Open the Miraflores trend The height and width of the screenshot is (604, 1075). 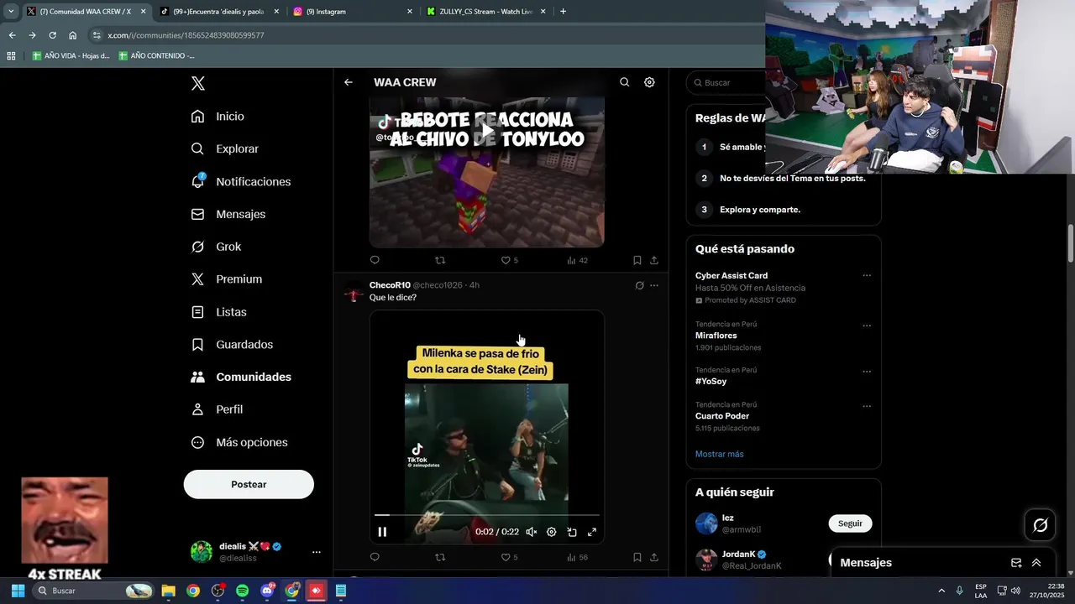point(716,336)
